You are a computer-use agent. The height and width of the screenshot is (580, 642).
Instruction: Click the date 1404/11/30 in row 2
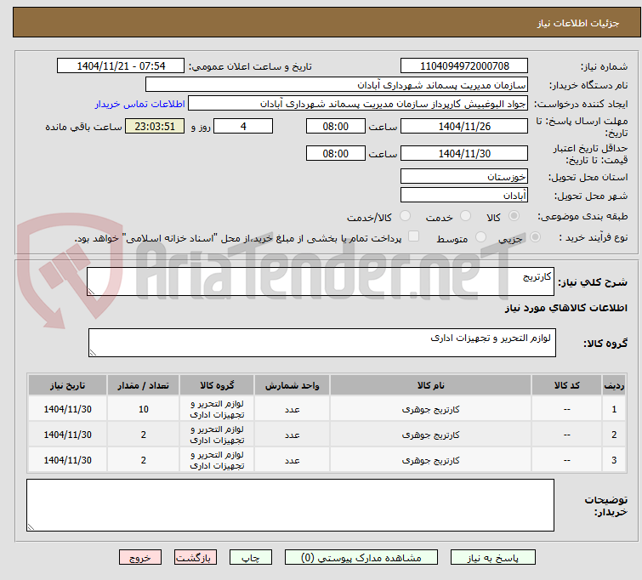[67, 435]
